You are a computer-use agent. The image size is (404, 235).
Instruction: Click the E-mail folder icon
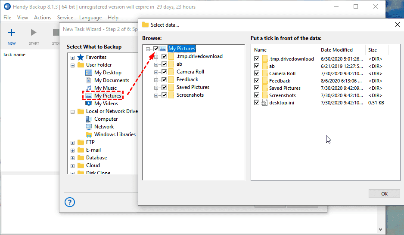click(x=81, y=150)
